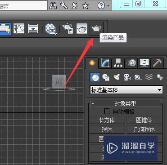Image resolution: width=167 pixels, height=165 pixels.
Task: Collapse the 对象类型 rollout
Action: [x=125, y=103]
